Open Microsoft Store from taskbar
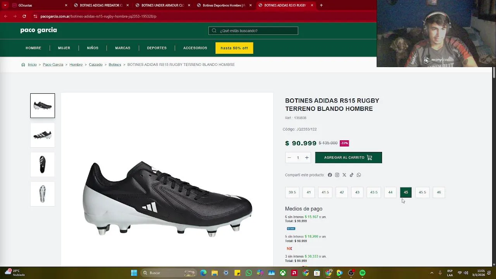This screenshot has width=496, height=279. click(x=317, y=273)
